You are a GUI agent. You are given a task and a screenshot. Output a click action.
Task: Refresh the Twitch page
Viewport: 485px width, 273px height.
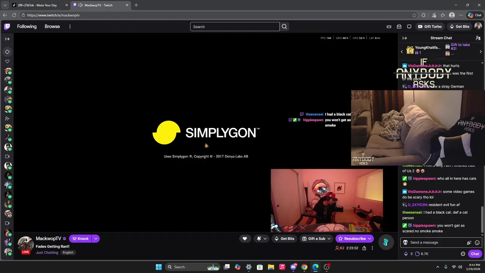coord(14,15)
